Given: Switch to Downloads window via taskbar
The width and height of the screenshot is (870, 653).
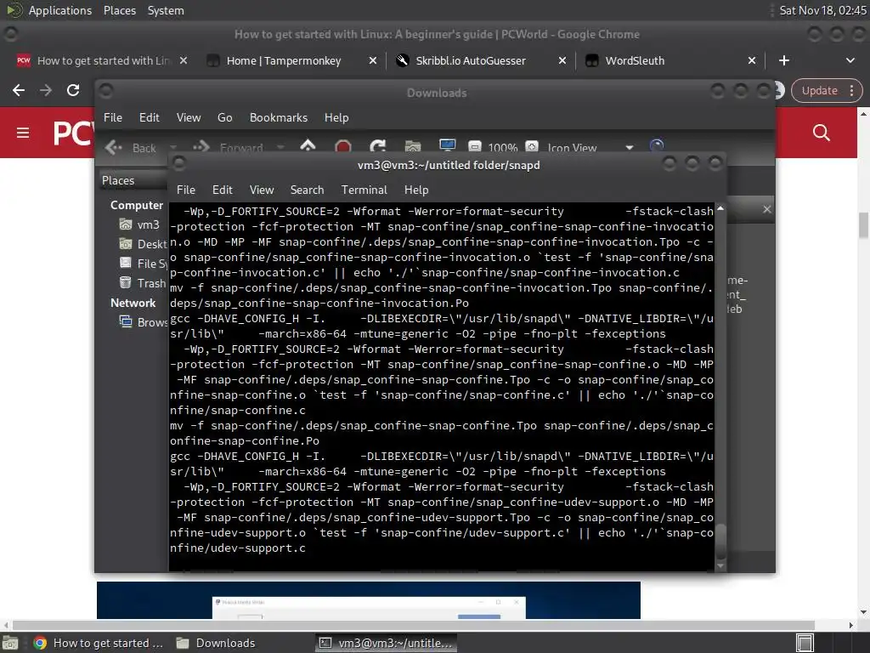Looking at the screenshot, I should (x=216, y=643).
